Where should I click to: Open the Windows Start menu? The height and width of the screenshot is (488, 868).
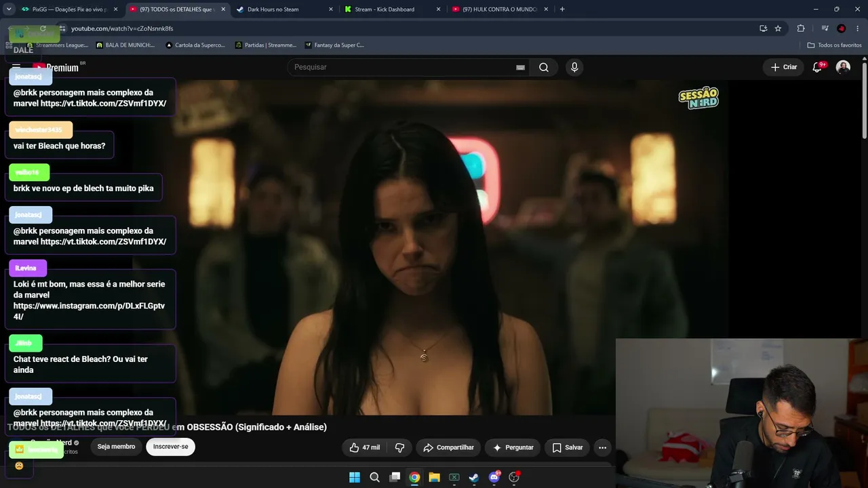pyautogui.click(x=355, y=477)
